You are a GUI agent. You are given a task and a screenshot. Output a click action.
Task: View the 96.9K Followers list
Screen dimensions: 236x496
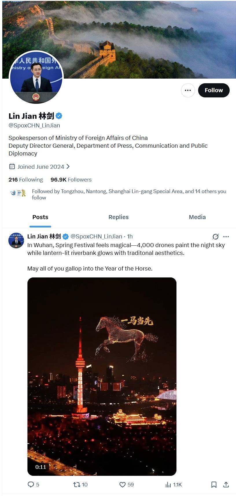(71, 179)
